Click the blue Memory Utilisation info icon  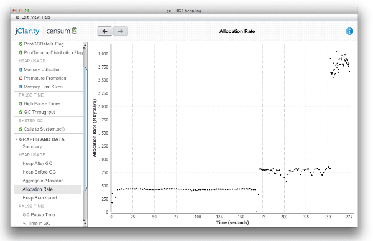(21, 69)
